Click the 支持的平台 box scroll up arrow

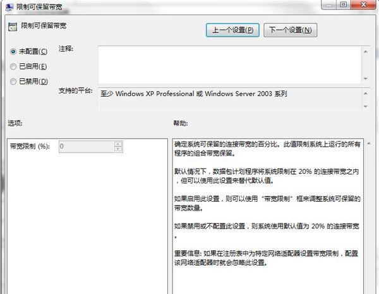point(366,94)
